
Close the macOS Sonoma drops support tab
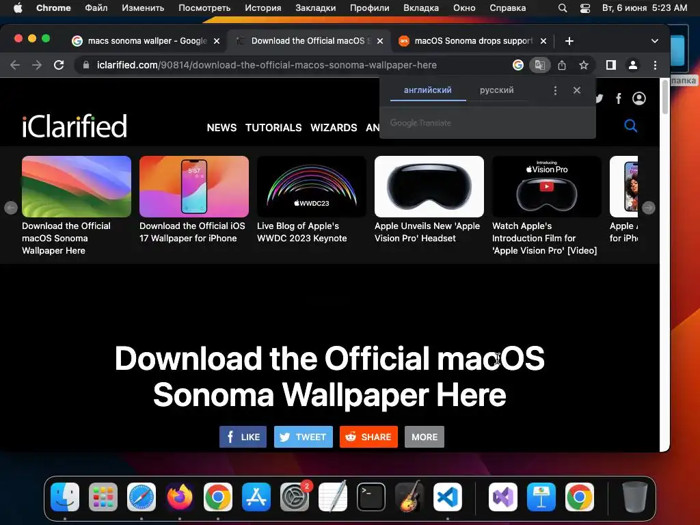(x=543, y=41)
